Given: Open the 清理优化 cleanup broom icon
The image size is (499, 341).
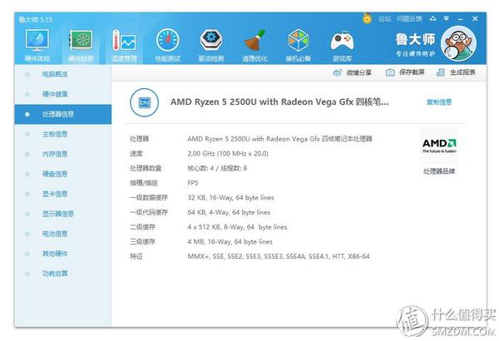Looking at the screenshot, I should tap(254, 45).
